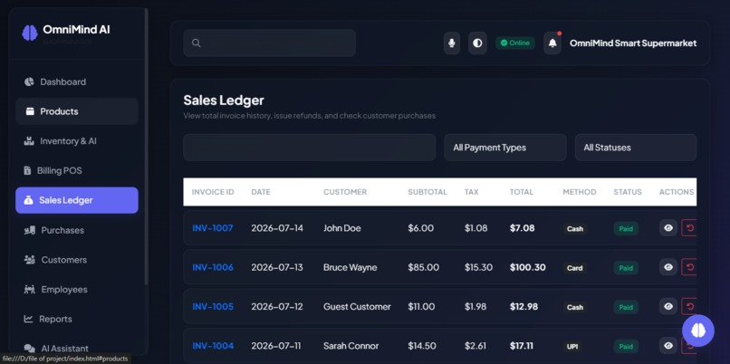Click the Reports line chart icon
This screenshot has width=730, height=364.
(28, 320)
